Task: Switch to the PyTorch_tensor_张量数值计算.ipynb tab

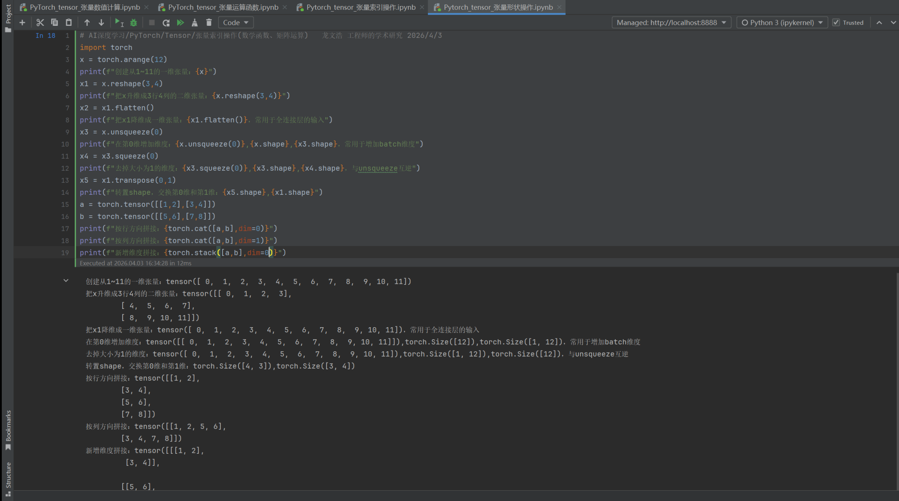Action: coord(85,7)
